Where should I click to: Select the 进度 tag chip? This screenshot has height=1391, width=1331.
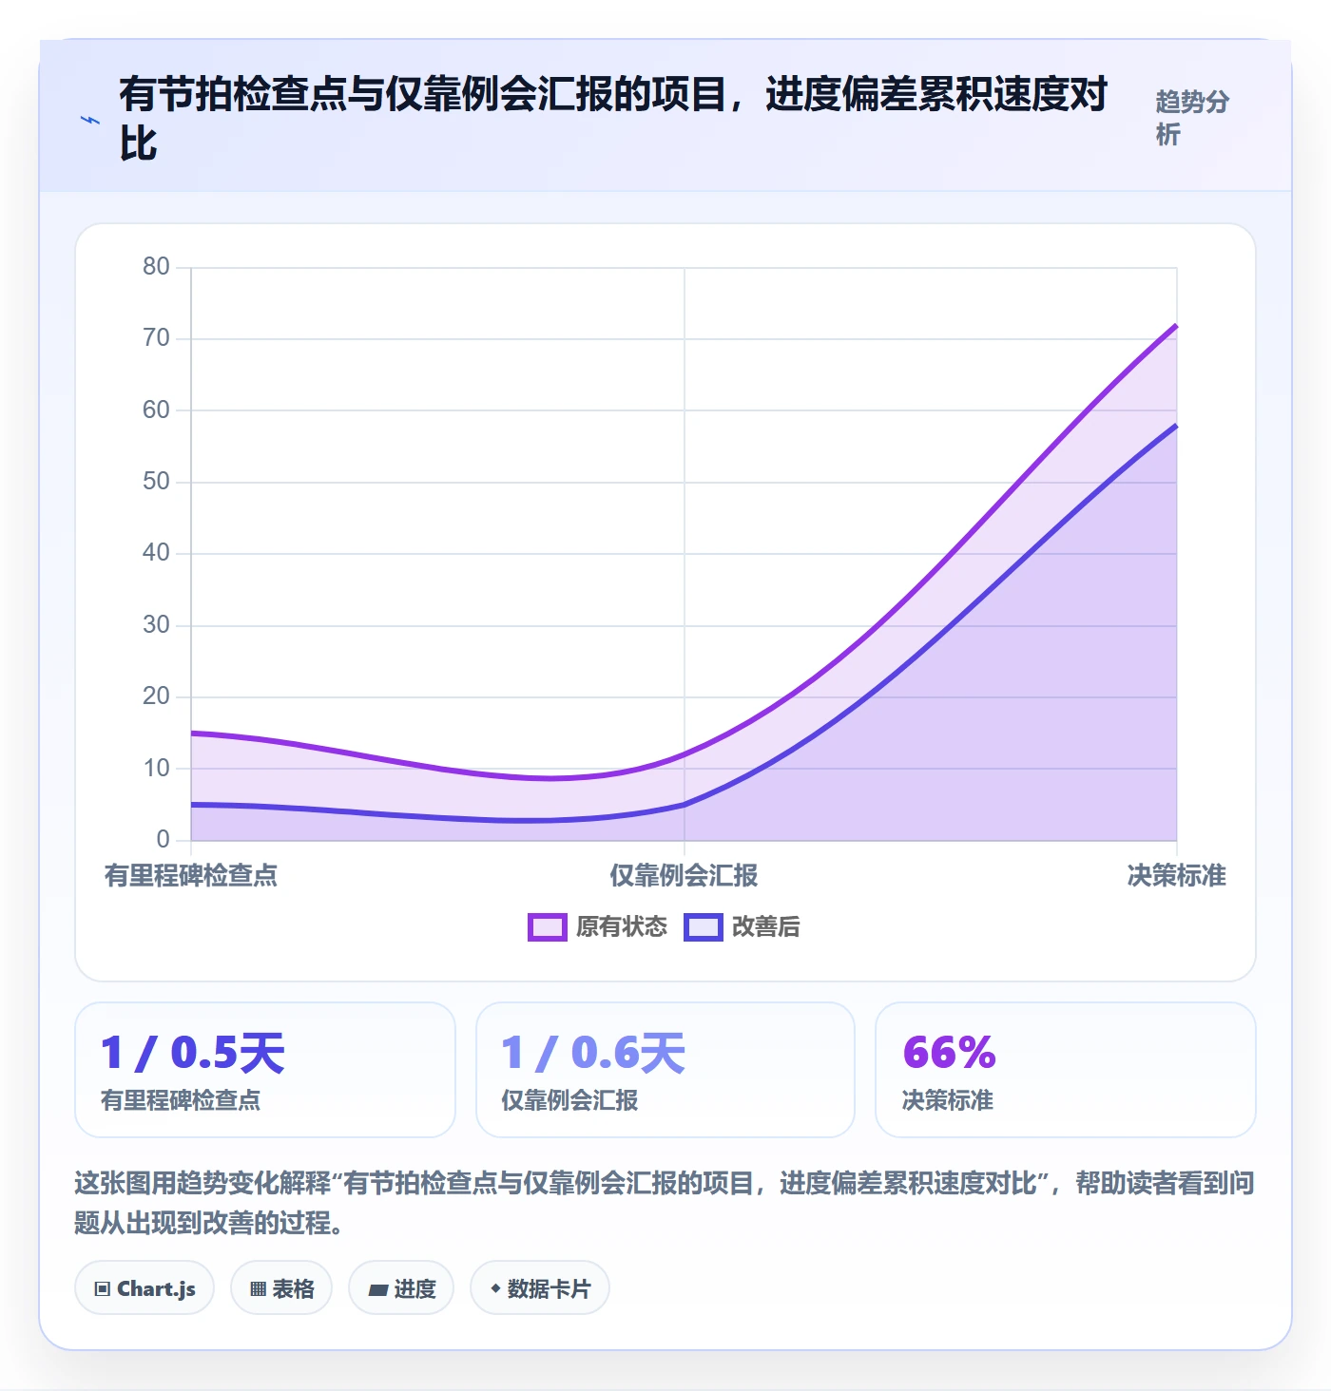[x=401, y=1288]
